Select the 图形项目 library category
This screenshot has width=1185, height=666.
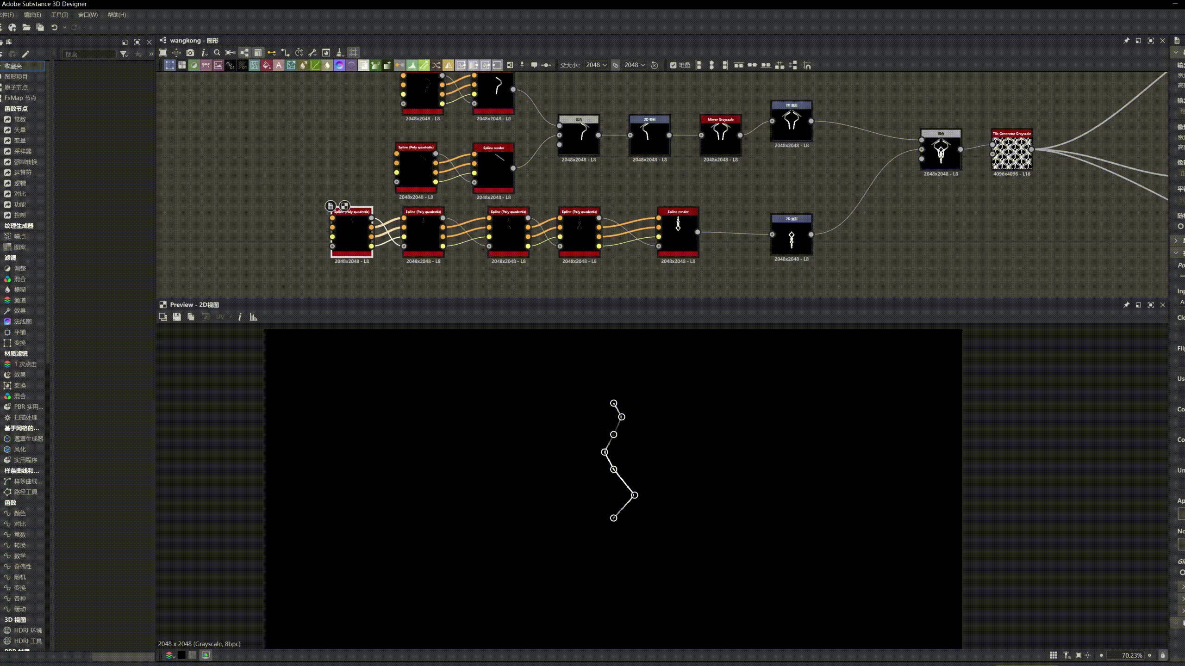pos(16,77)
